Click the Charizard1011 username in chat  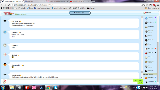pos(16,65)
